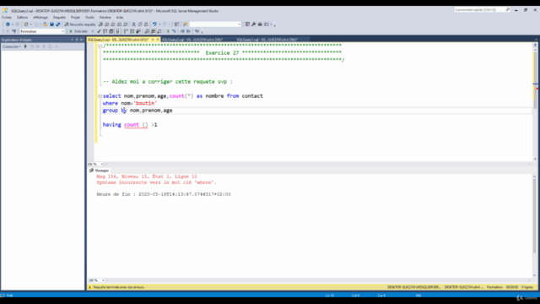Click the Cut scissors icon
The height and width of the screenshot is (304, 540).
133,24
